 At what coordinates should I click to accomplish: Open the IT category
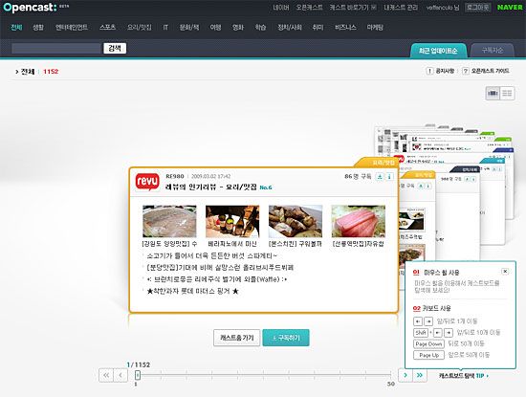click(165, 28)
